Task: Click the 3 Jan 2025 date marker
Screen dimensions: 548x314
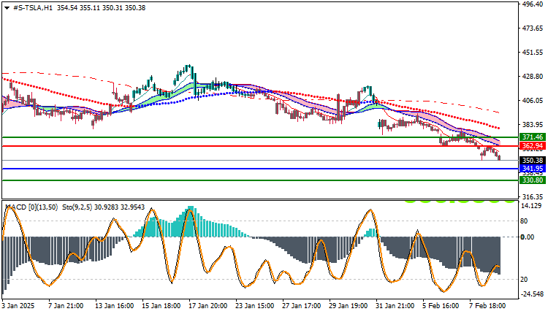Action: 18,306
